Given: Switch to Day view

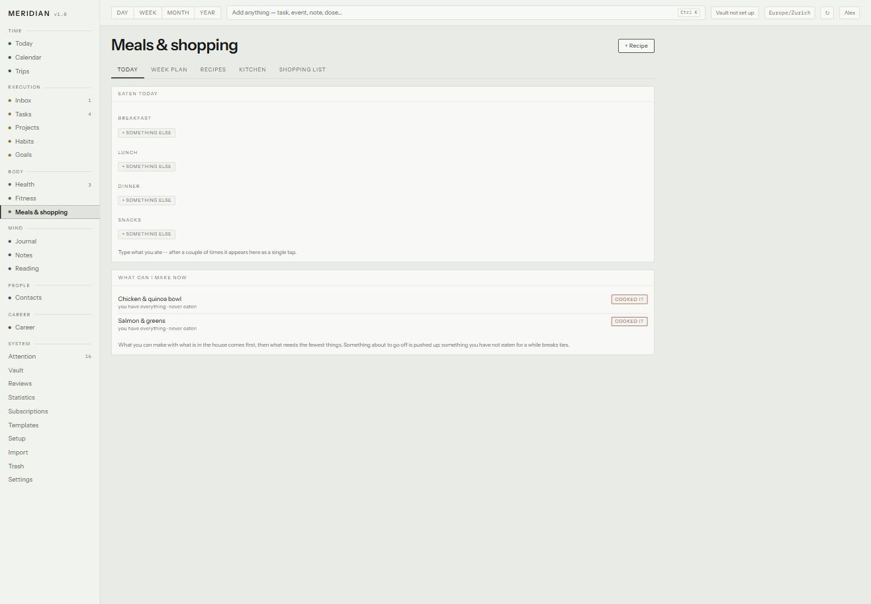Looking at the screenshot, I should pyautogui.click(x=122, y=13).
